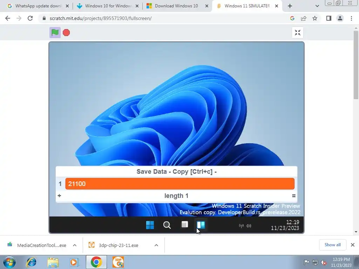Expand options for MediaCreationTool download
Screen dimensions: 359x269
point(75,245)
